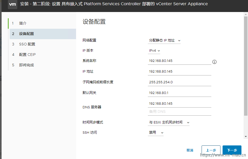Focus the 子网掩码或前缀长度 input field

coord(180,83)
